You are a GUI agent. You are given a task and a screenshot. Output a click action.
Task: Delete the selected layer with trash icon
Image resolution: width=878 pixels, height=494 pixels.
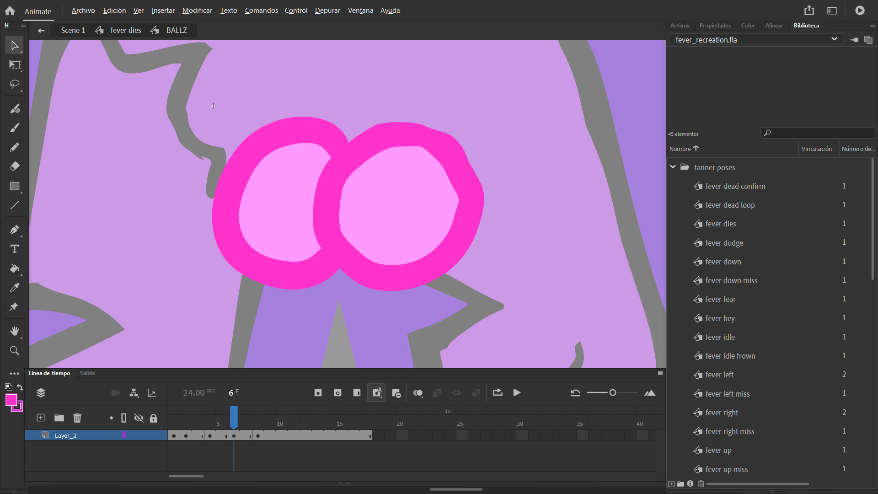[77, 418]
